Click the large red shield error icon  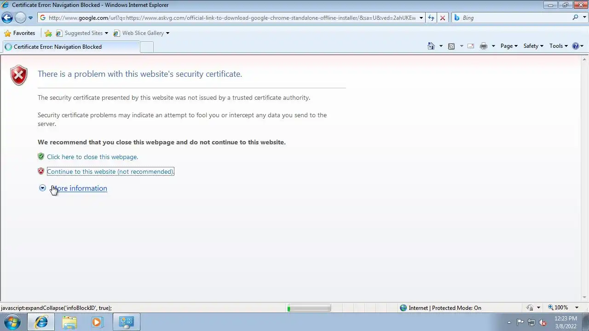(x=19, y=75)
